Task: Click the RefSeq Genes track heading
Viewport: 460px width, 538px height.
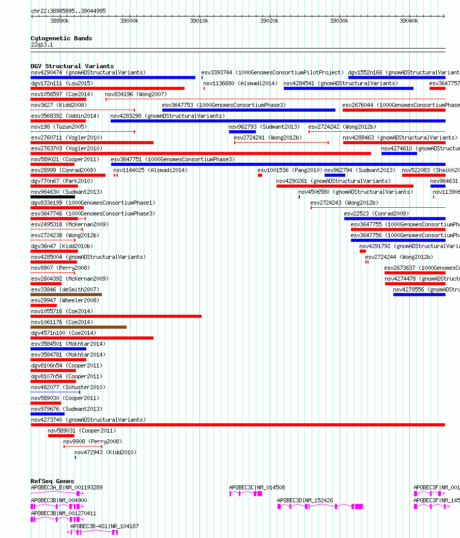Action: coord(52,481)
